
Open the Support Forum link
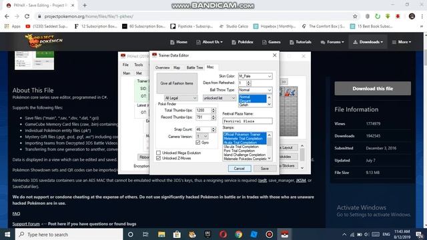[26, 224]
